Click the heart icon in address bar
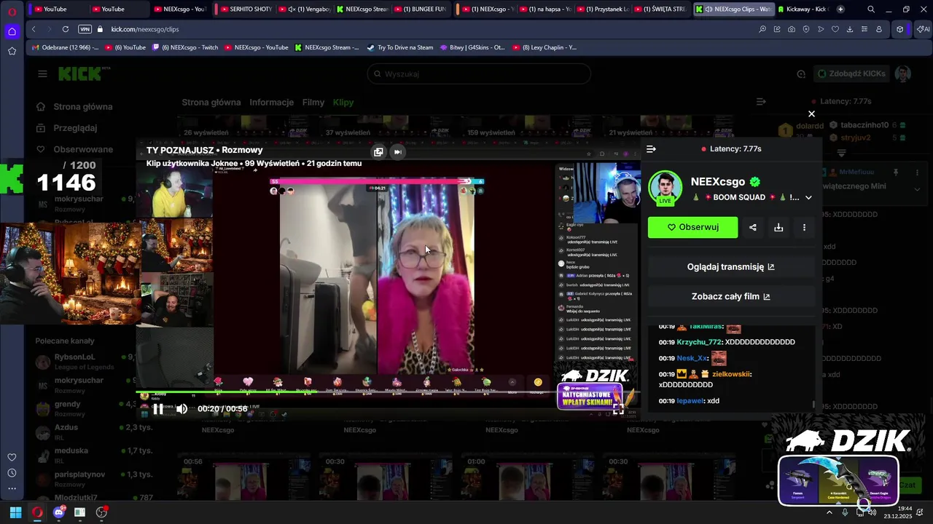The image size is (933, 524). click(835, 29)
